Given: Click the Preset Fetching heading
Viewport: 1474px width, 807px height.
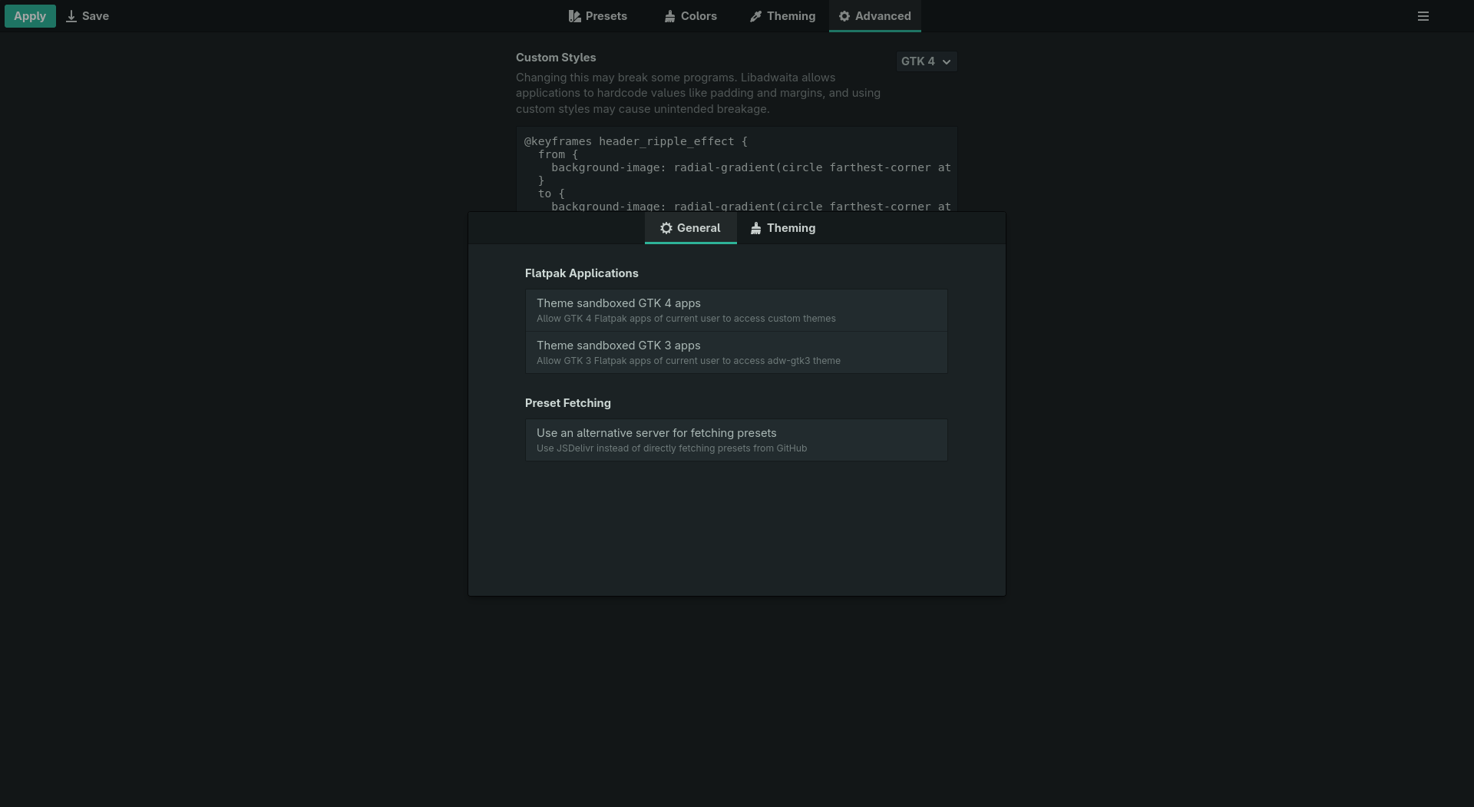Looking at the screenshot, I should tap(568, 403).
